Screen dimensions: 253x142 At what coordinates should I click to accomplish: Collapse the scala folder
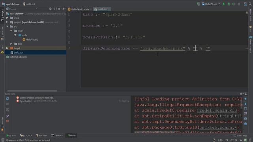pos(15,35)
